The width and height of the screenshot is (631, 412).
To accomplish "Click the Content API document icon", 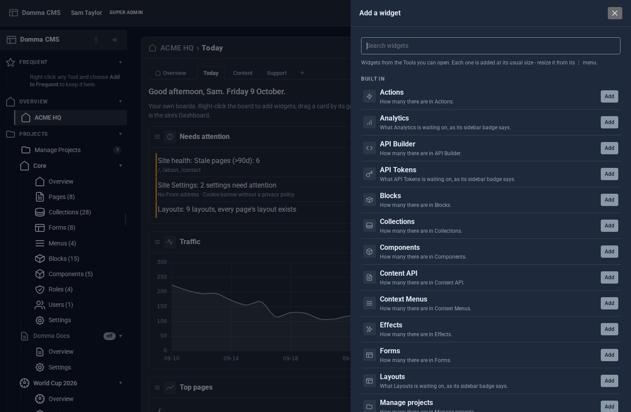I will click(369, 277).
